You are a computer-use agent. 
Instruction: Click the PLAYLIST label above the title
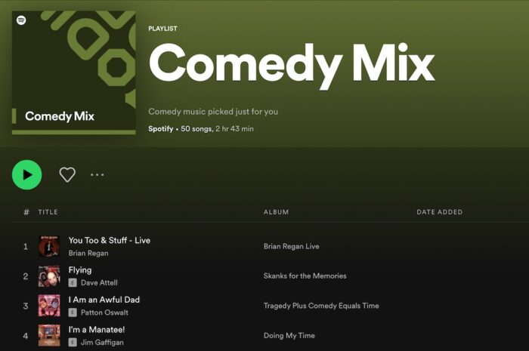(162, 29)
